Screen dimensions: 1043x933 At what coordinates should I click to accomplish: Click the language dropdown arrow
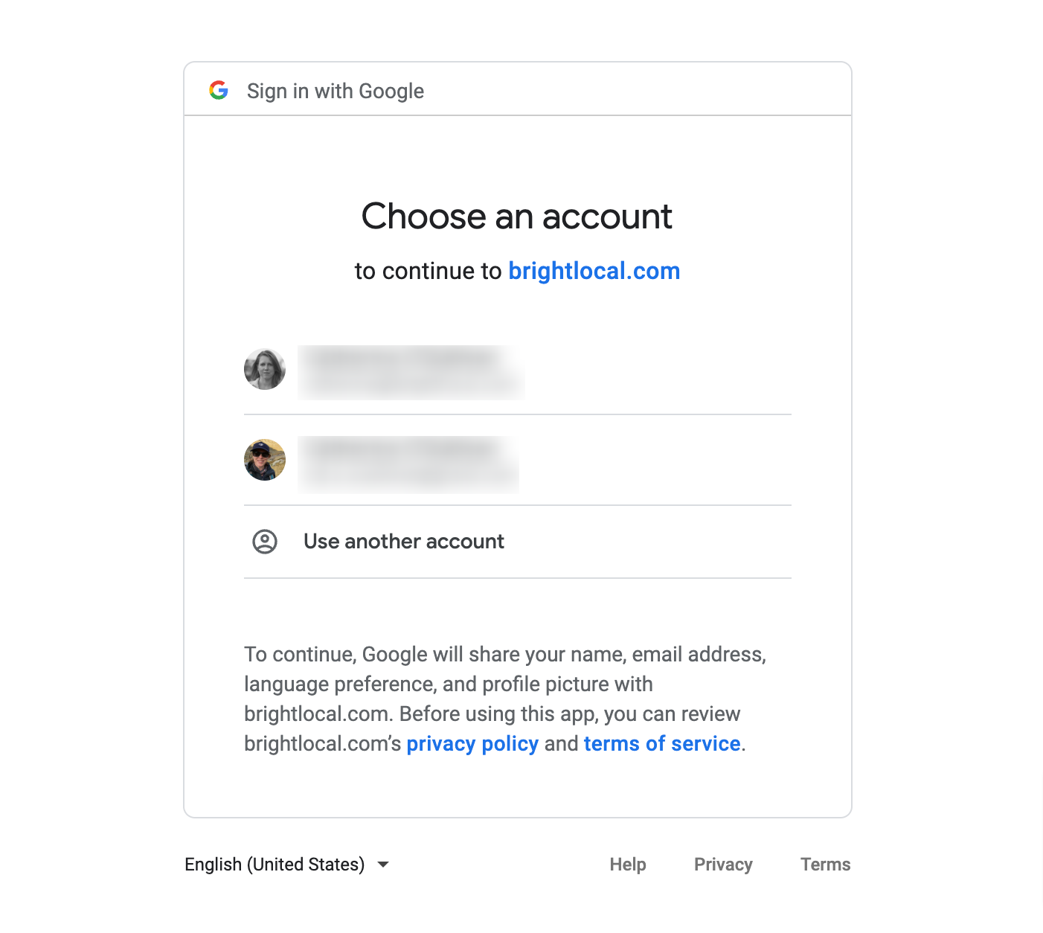pyautogui.click(x=383, y=865)
